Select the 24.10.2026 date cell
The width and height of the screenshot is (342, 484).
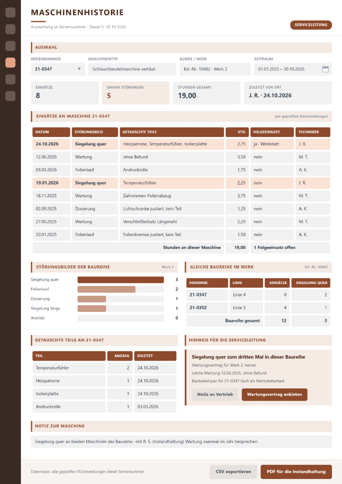[51, 144]
